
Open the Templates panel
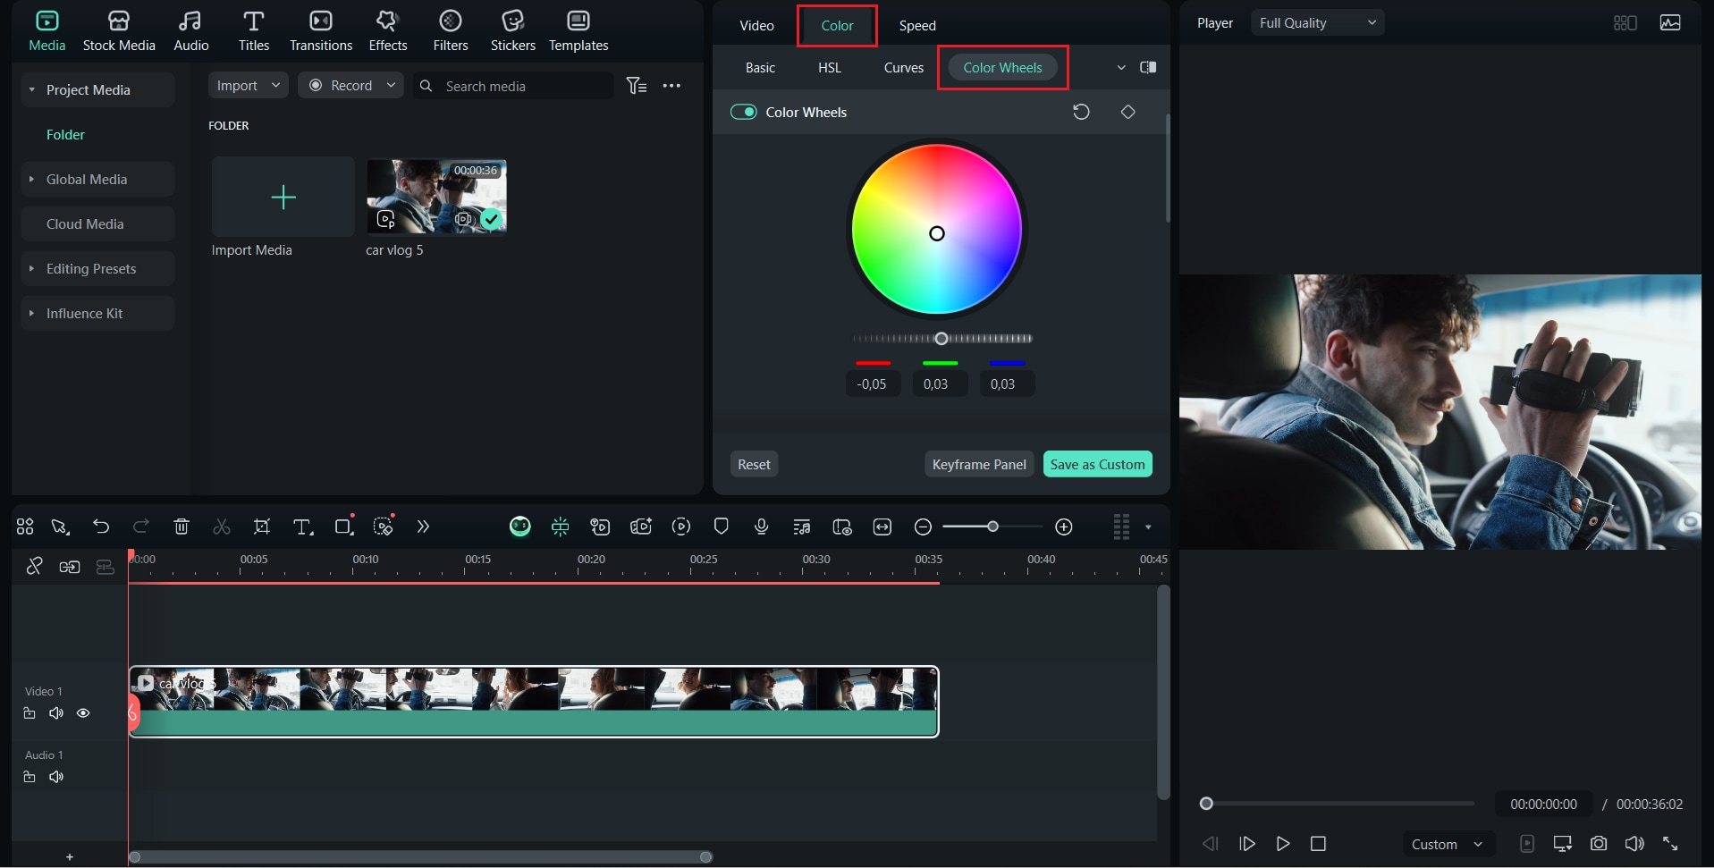point(578,29)
